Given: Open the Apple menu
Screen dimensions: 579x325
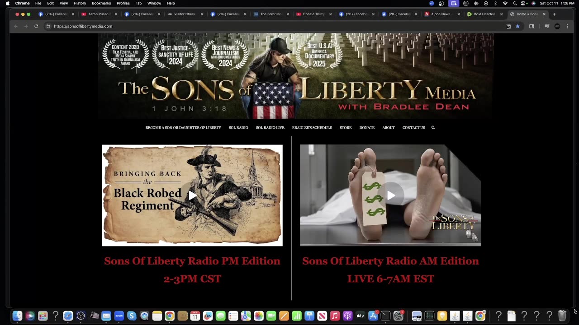Looking at the screenshot, I should click(x=7, y=3).
